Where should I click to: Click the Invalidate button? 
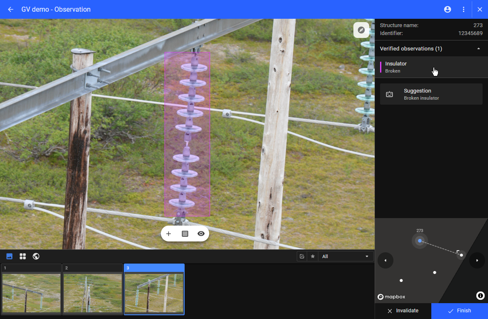click(403, 311)
